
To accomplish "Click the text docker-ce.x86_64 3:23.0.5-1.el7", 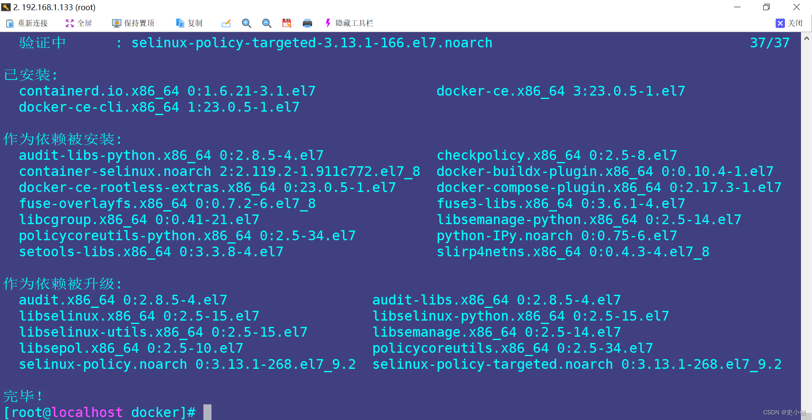I will 561,91.
